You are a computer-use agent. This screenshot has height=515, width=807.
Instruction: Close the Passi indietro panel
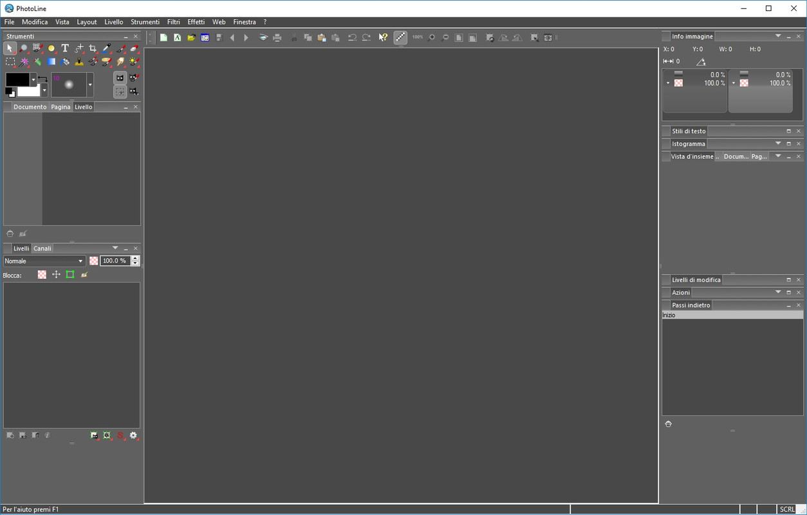point(799,306)
